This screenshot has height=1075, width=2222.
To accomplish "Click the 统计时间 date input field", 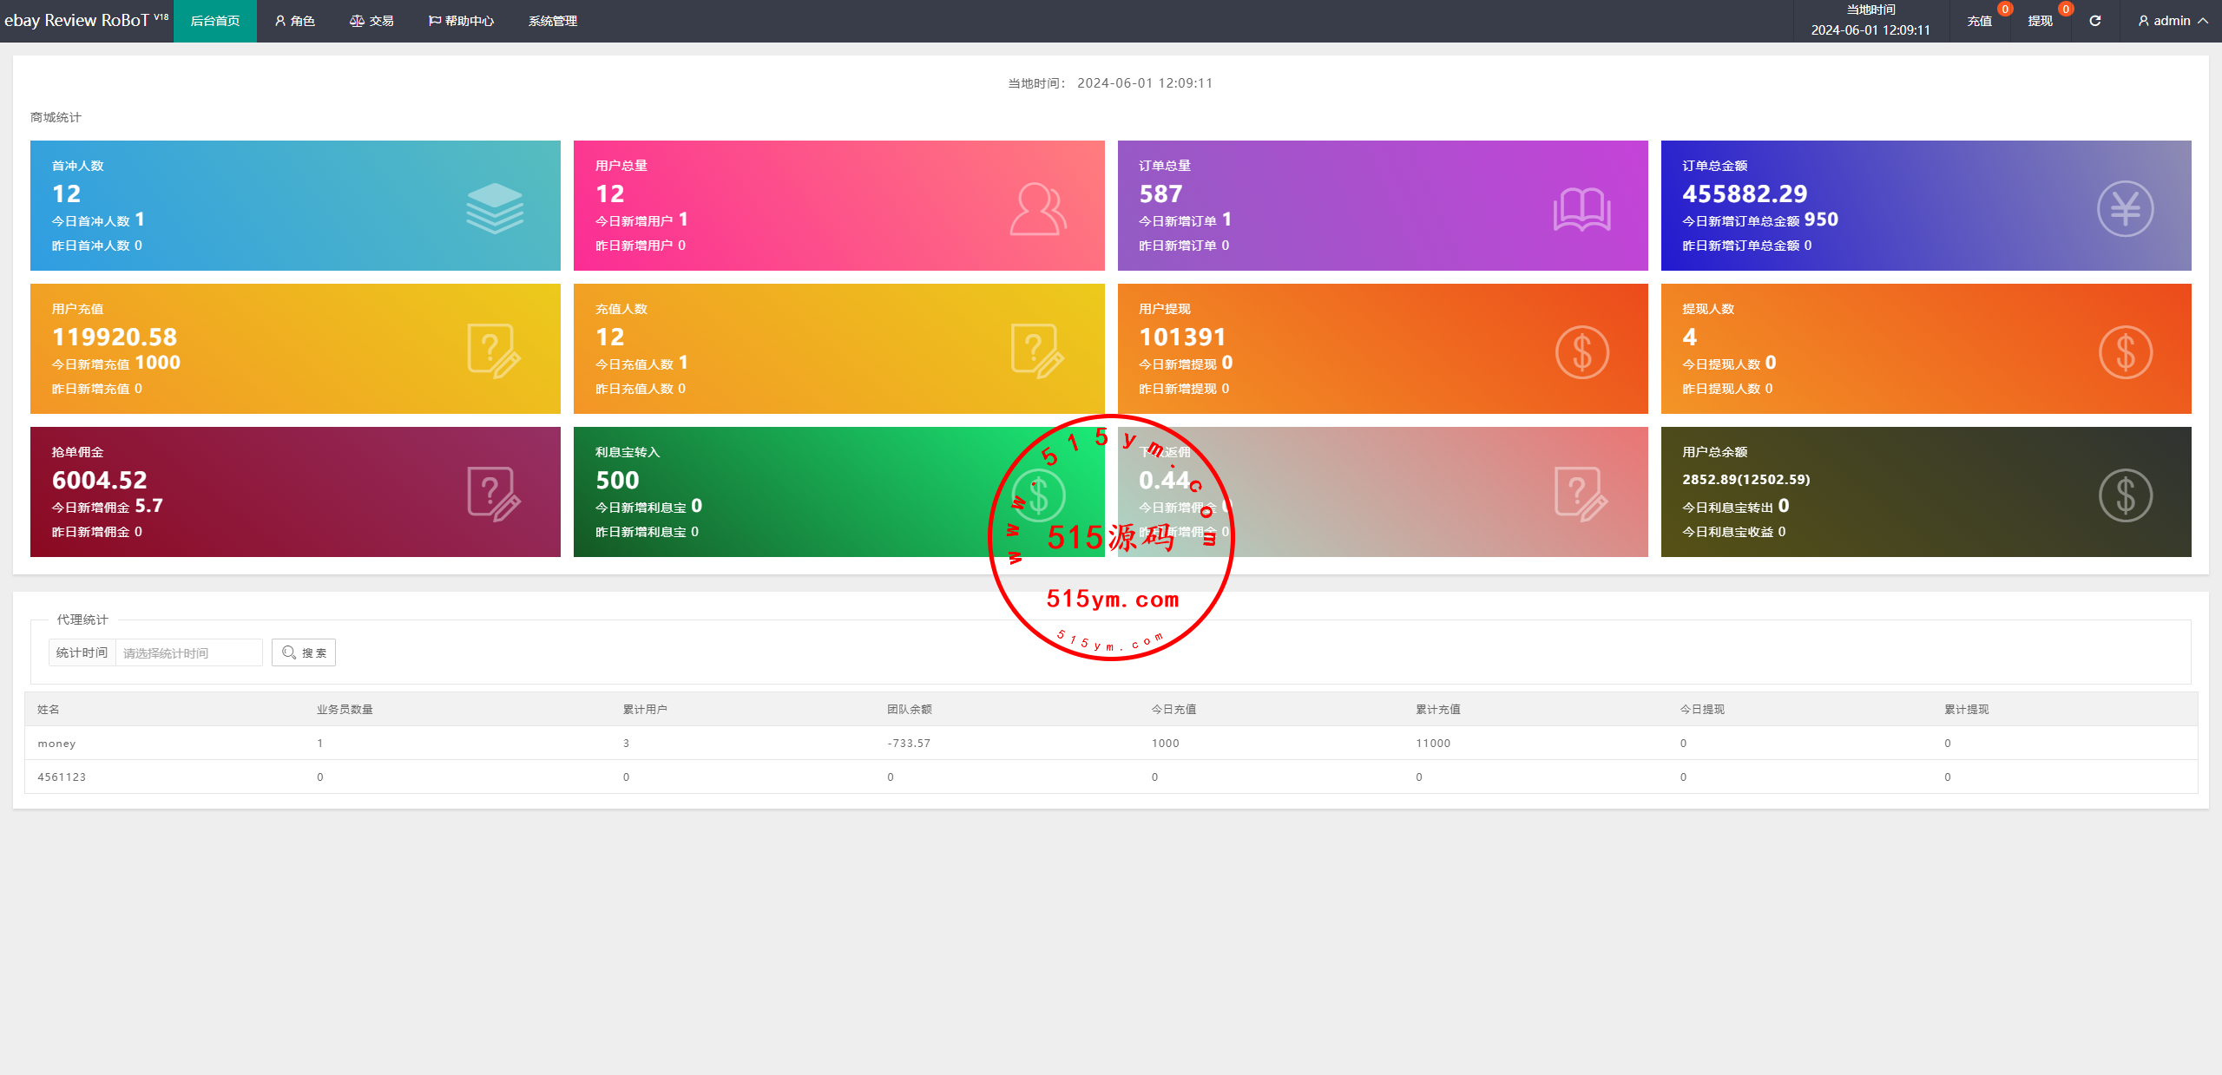I will (x=188, y=652).
